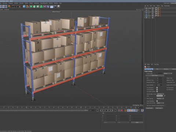Click the Subdivision Surface generator icon
176x132 pixels.
31,6
